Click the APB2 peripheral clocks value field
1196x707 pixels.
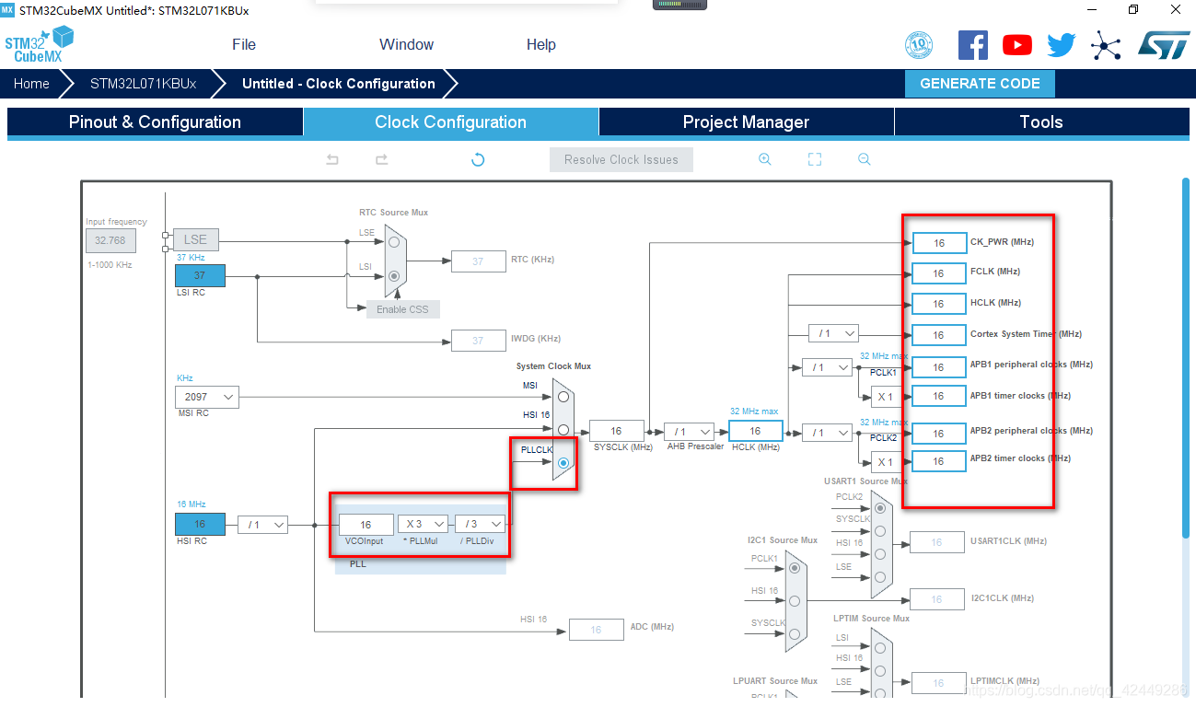tap(939, 434)
